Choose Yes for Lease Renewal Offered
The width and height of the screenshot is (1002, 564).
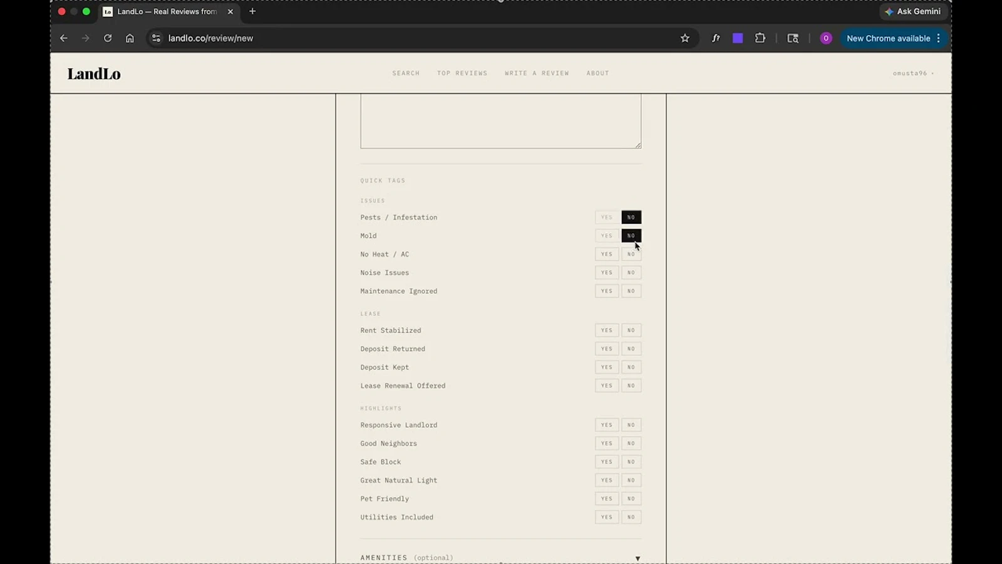tap(606, 385)
